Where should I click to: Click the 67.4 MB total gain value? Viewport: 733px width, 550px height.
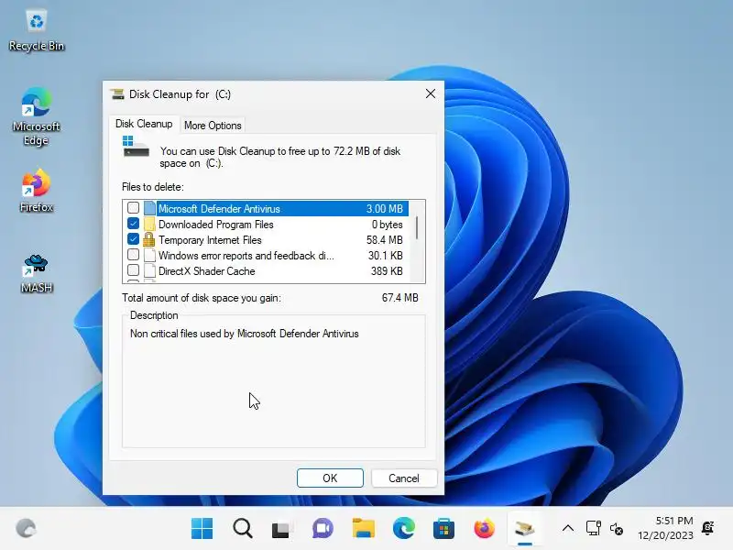coord(399,298)
